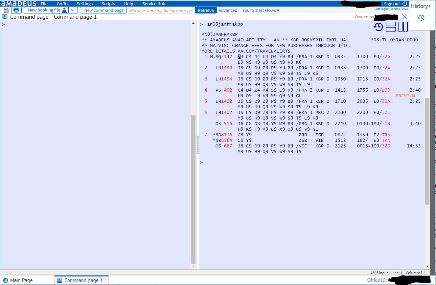Click the print icon in toolbar
This screenshot has width=436, height=285.
[16, 10]
